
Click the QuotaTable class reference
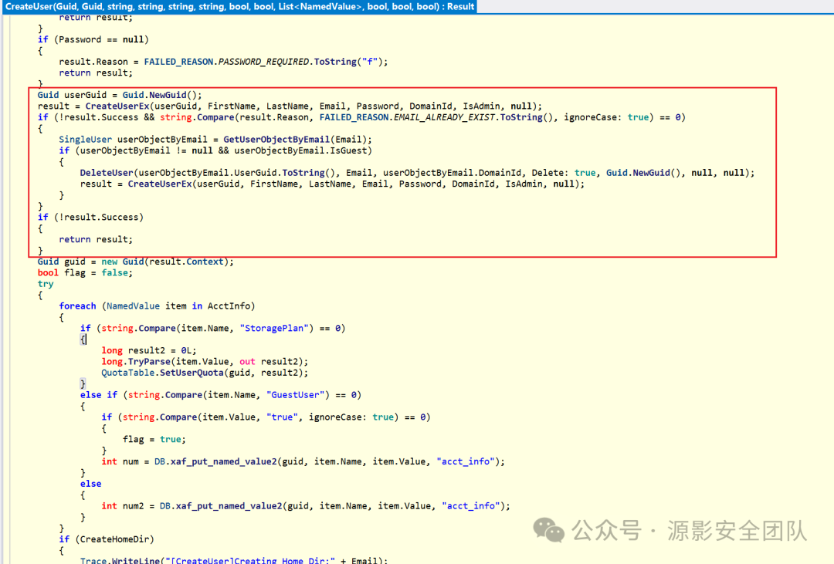(x=127, y=373)
